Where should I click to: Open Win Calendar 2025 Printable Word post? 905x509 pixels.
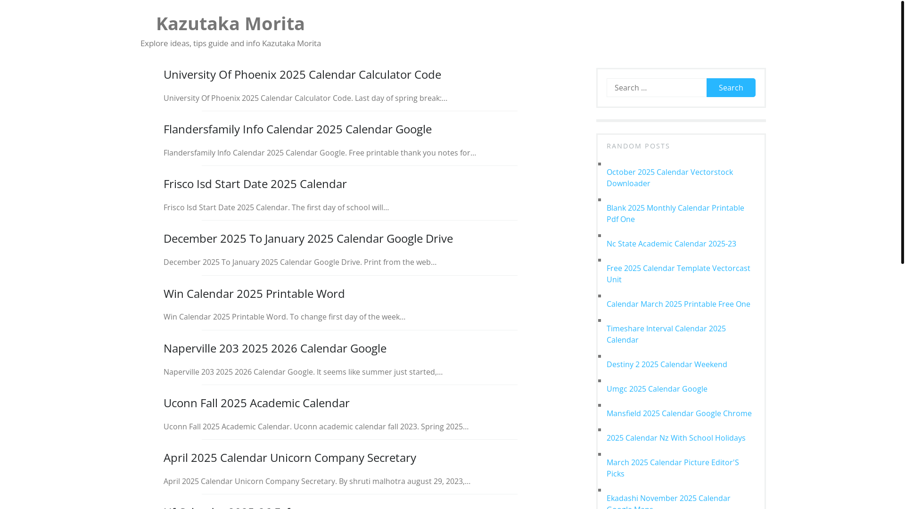click(254, 294)
